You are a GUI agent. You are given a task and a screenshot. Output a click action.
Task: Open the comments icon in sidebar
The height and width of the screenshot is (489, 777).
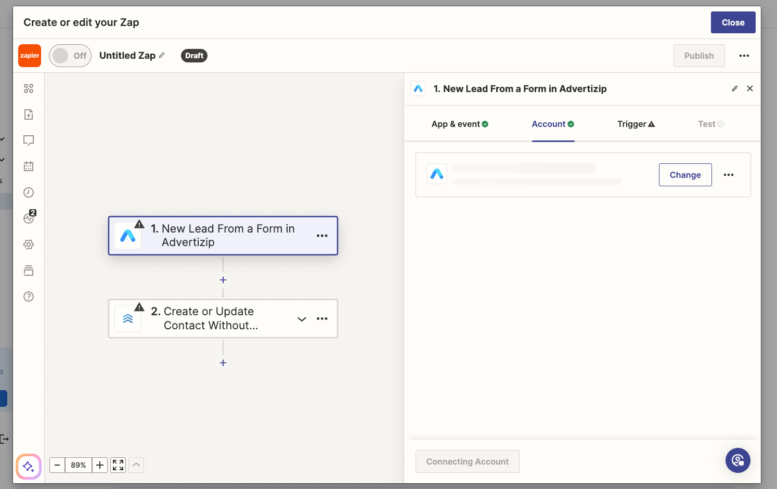pos(29,140)
